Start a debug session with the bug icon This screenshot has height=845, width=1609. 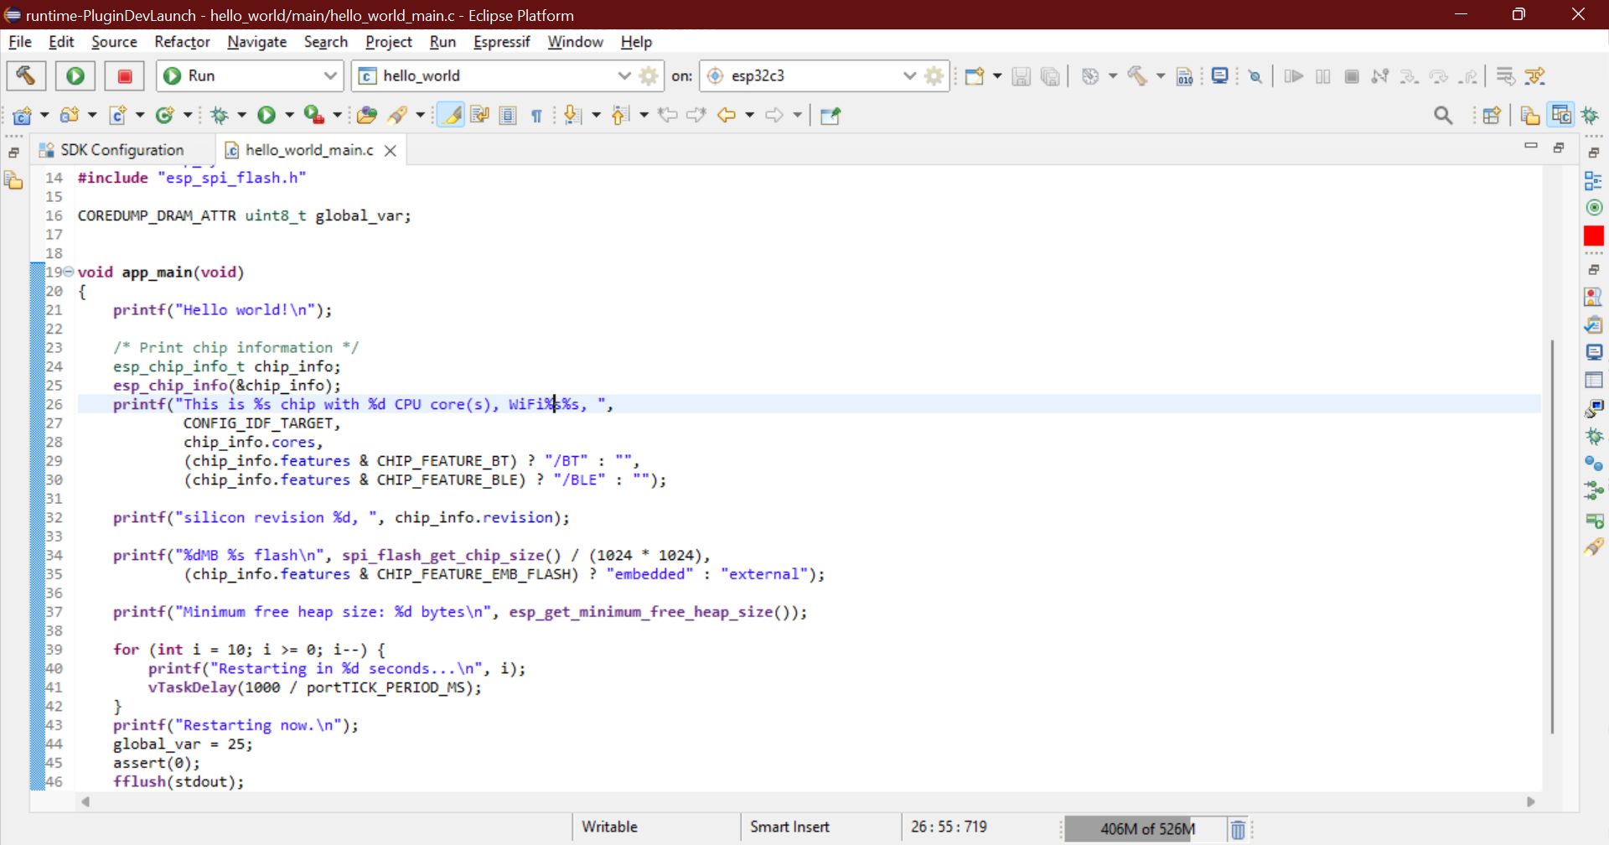(x=221, y=115)
